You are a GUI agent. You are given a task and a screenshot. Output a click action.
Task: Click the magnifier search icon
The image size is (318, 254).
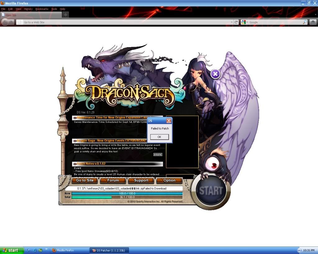pyautogui.click(x=305, y=22)
